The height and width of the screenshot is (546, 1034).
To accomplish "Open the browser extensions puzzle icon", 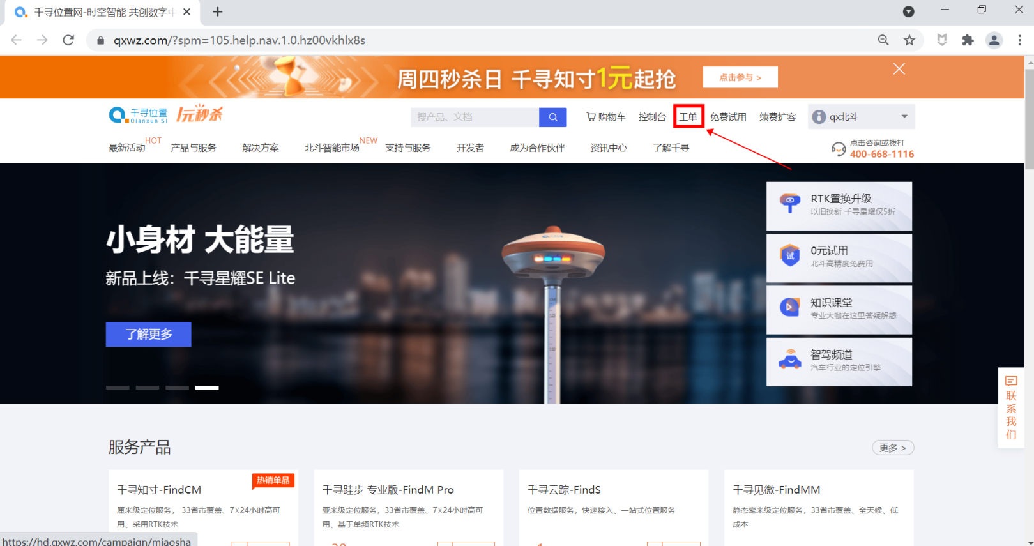I will [968, 40].
